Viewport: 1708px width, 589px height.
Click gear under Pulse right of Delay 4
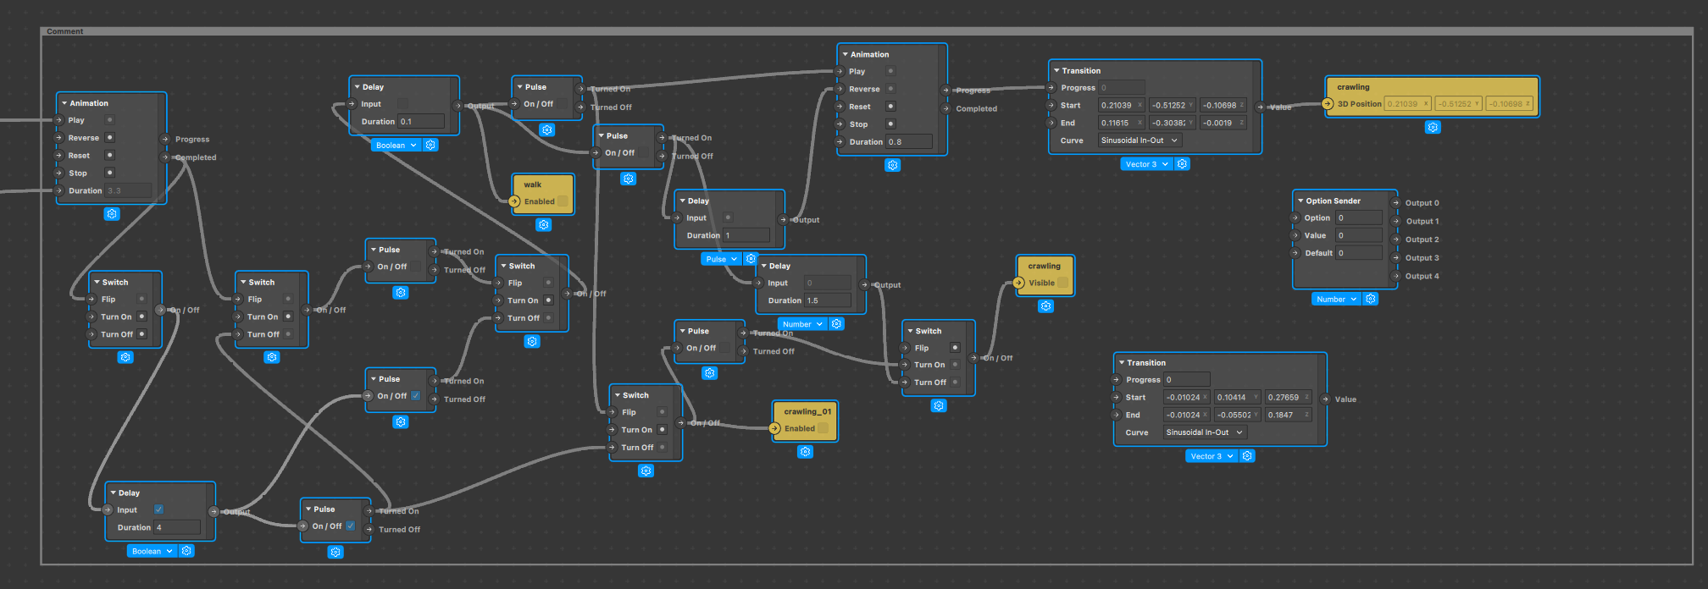point(335,552)
